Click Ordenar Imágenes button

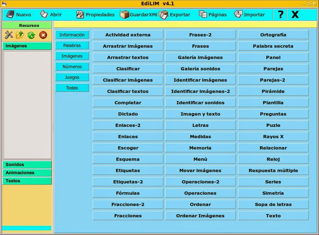coord(201,216)
